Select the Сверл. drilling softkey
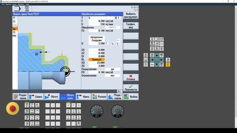 [36, 97]
